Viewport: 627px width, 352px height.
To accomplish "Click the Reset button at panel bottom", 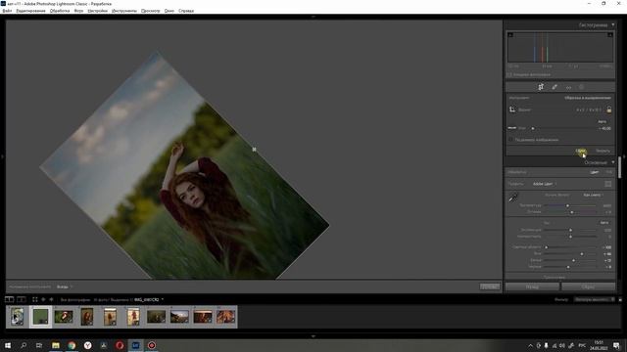I will pos(588,286).
